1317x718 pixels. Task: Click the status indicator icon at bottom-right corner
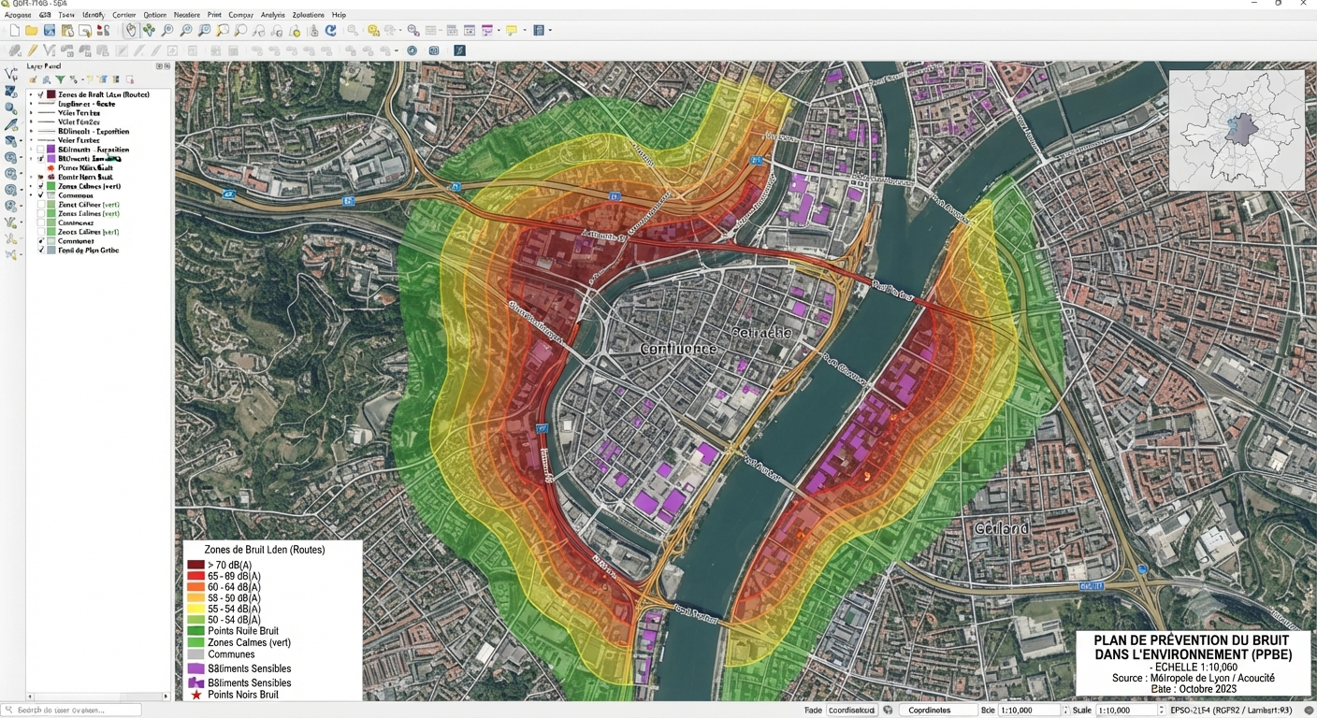(1309, 711)
